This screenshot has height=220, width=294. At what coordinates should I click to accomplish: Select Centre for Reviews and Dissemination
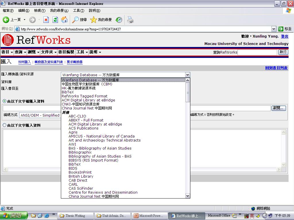pos(103,192)
